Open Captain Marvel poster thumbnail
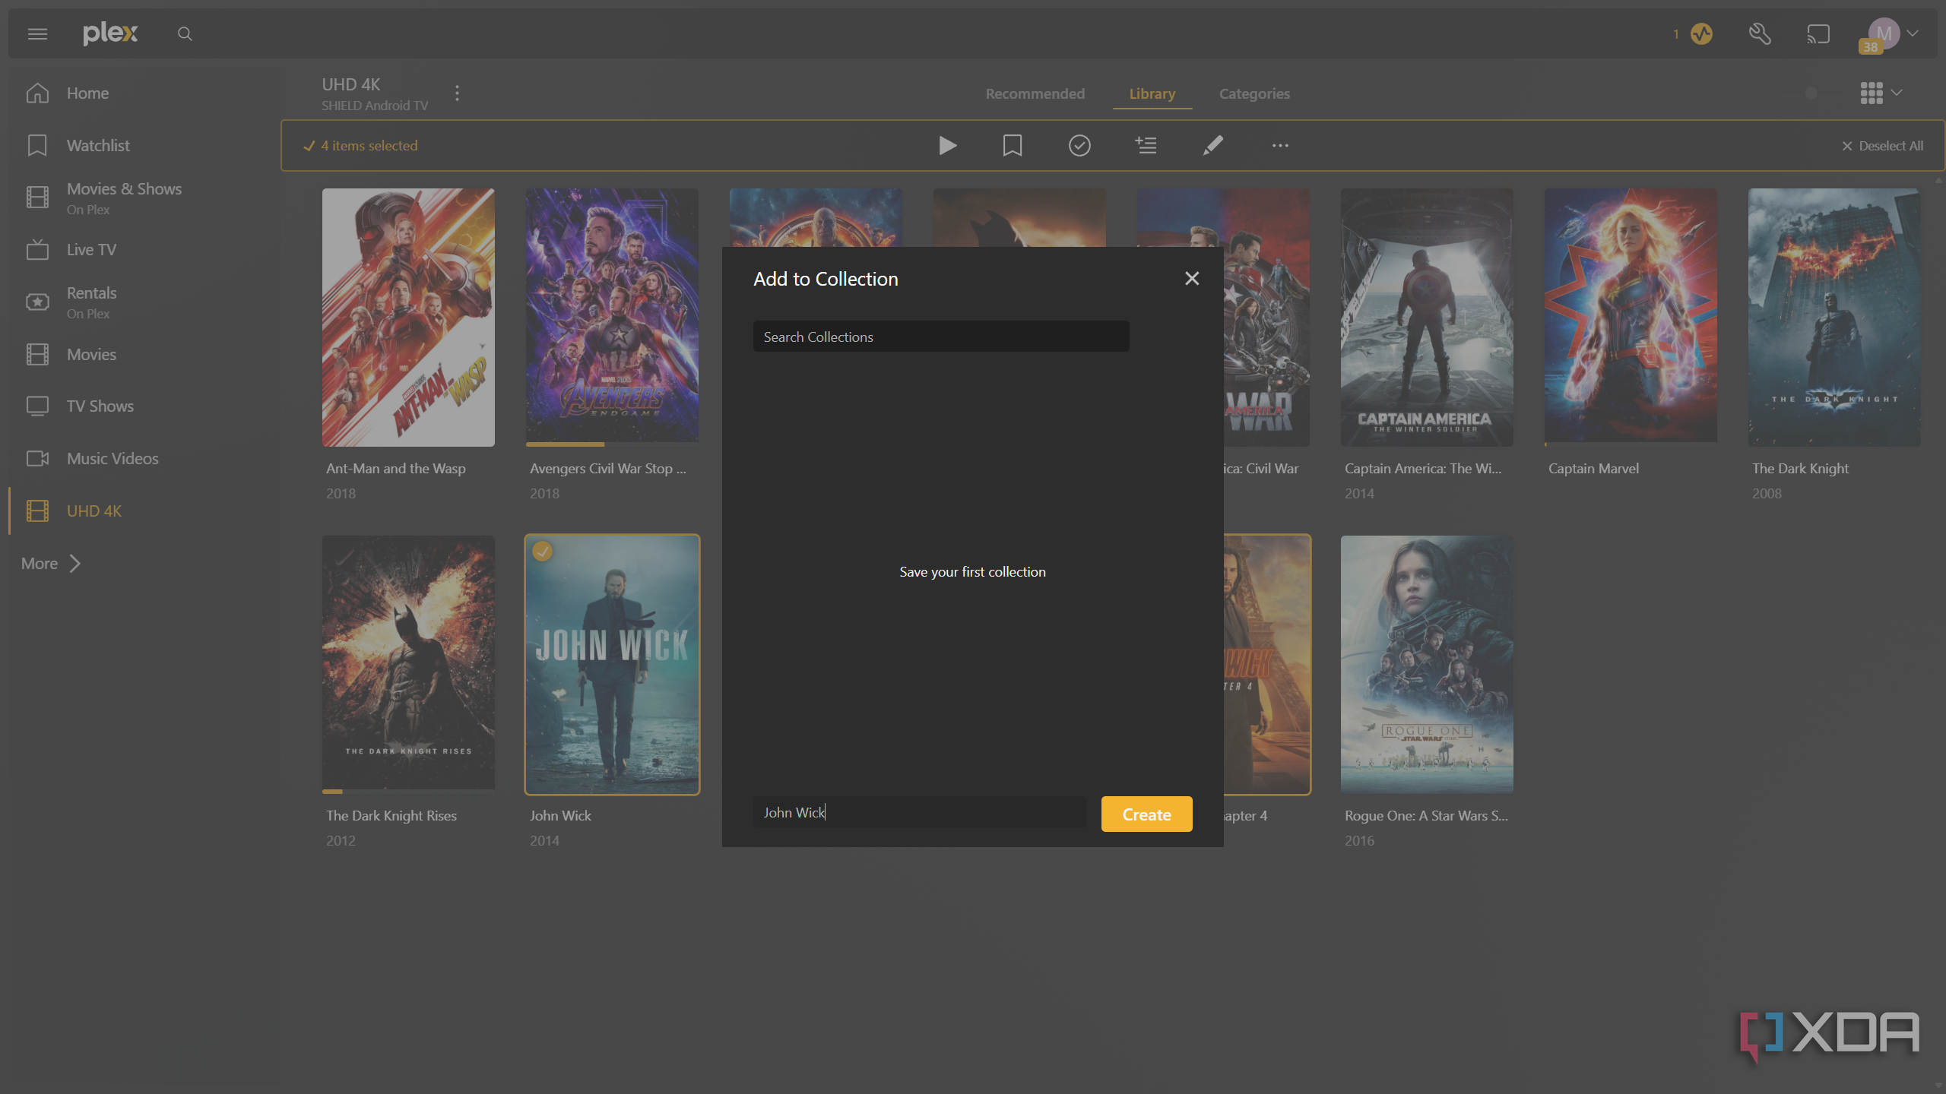The height and width of the screenshot is (1094, 1946). coord(1631,318)
